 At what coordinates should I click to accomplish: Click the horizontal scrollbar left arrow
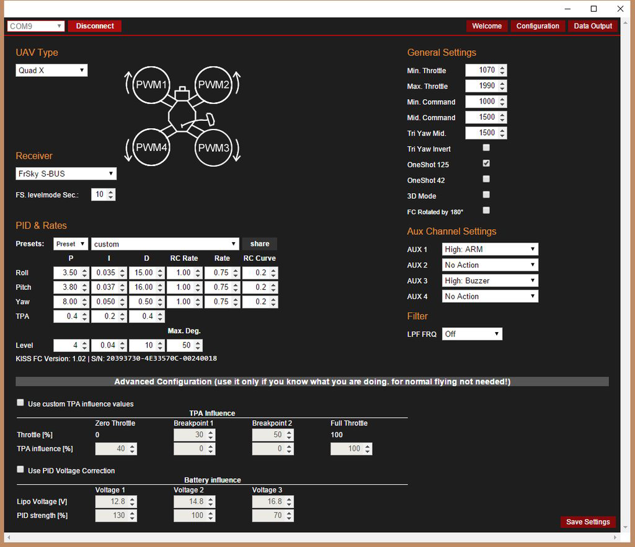(9, 538)
